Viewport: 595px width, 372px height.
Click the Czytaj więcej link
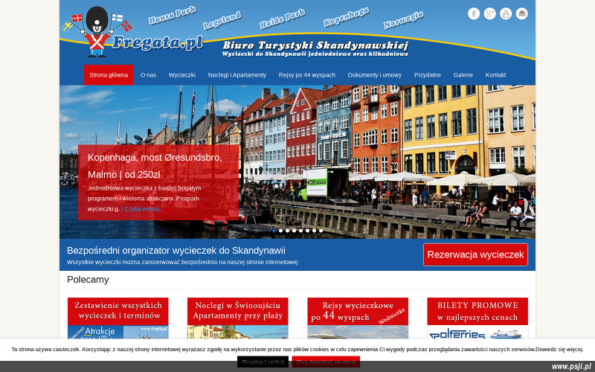pos(143,209)
